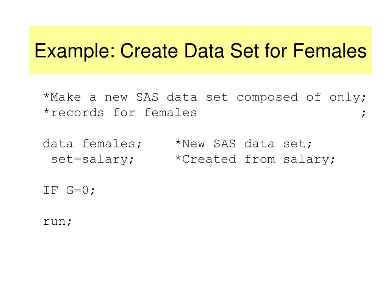Viewport: 388px width, 291px height.
Task: Click the comment line '*records for females'
Action: (120, 113)
